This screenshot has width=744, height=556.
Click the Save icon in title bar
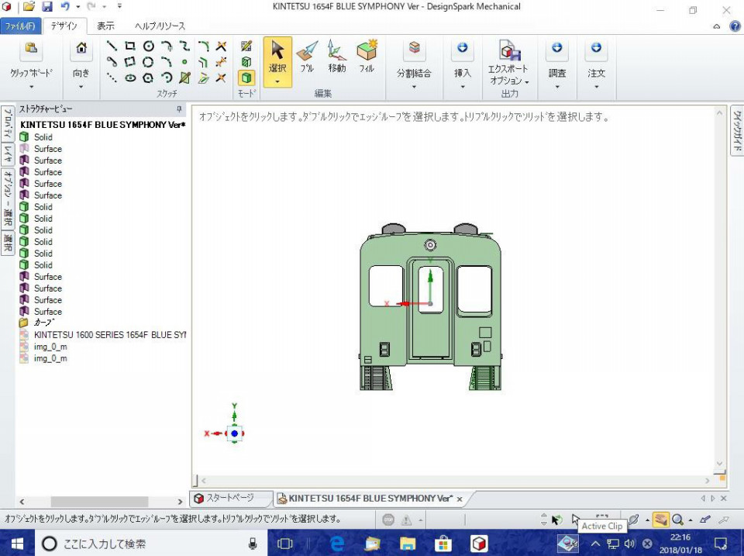(x=47, y=7)
